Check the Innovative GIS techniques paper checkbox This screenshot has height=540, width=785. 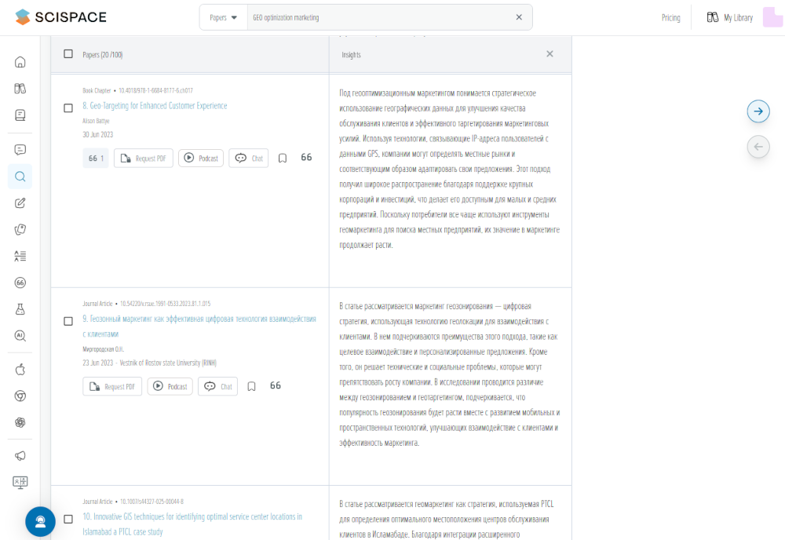point(68,519)
